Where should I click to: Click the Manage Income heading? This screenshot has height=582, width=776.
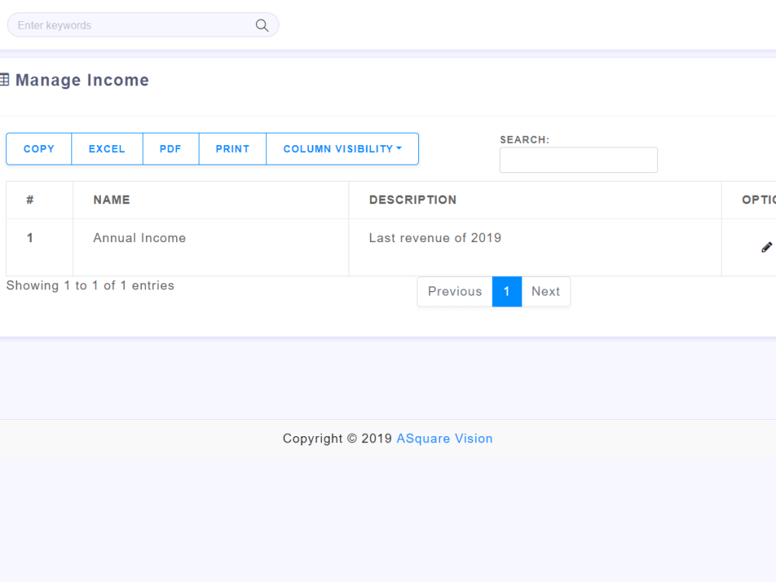pyautogui.click(x=82, y=80)
